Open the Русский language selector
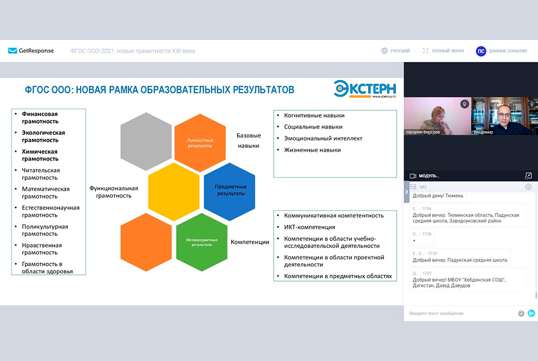 (400, 51)
